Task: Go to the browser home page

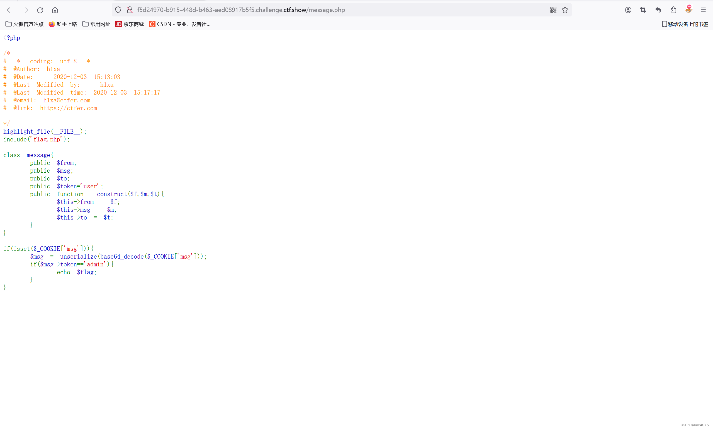Action: click(x=55, y=10)
